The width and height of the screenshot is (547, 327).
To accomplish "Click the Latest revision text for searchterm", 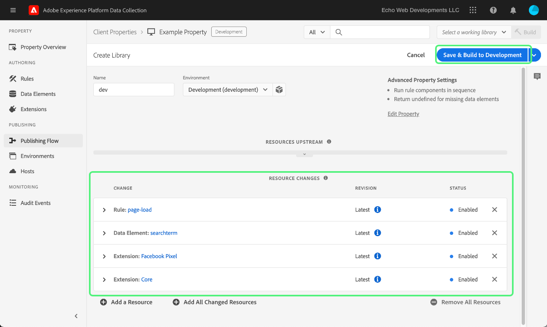I will pos(362,233).
